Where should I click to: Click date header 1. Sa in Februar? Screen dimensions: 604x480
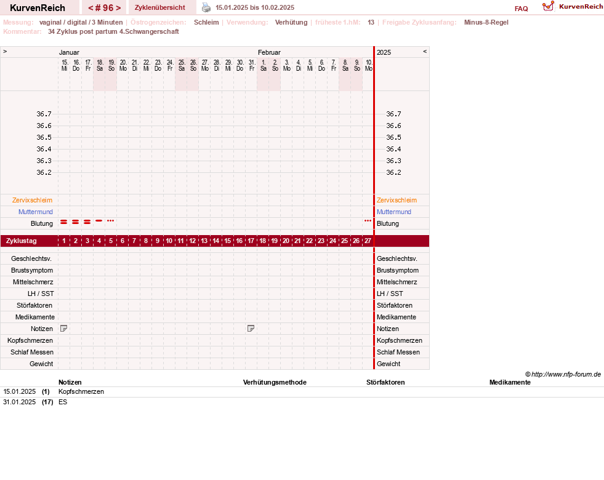[264, 65]
